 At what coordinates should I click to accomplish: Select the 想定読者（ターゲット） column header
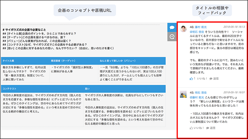[x=74, y=61]
